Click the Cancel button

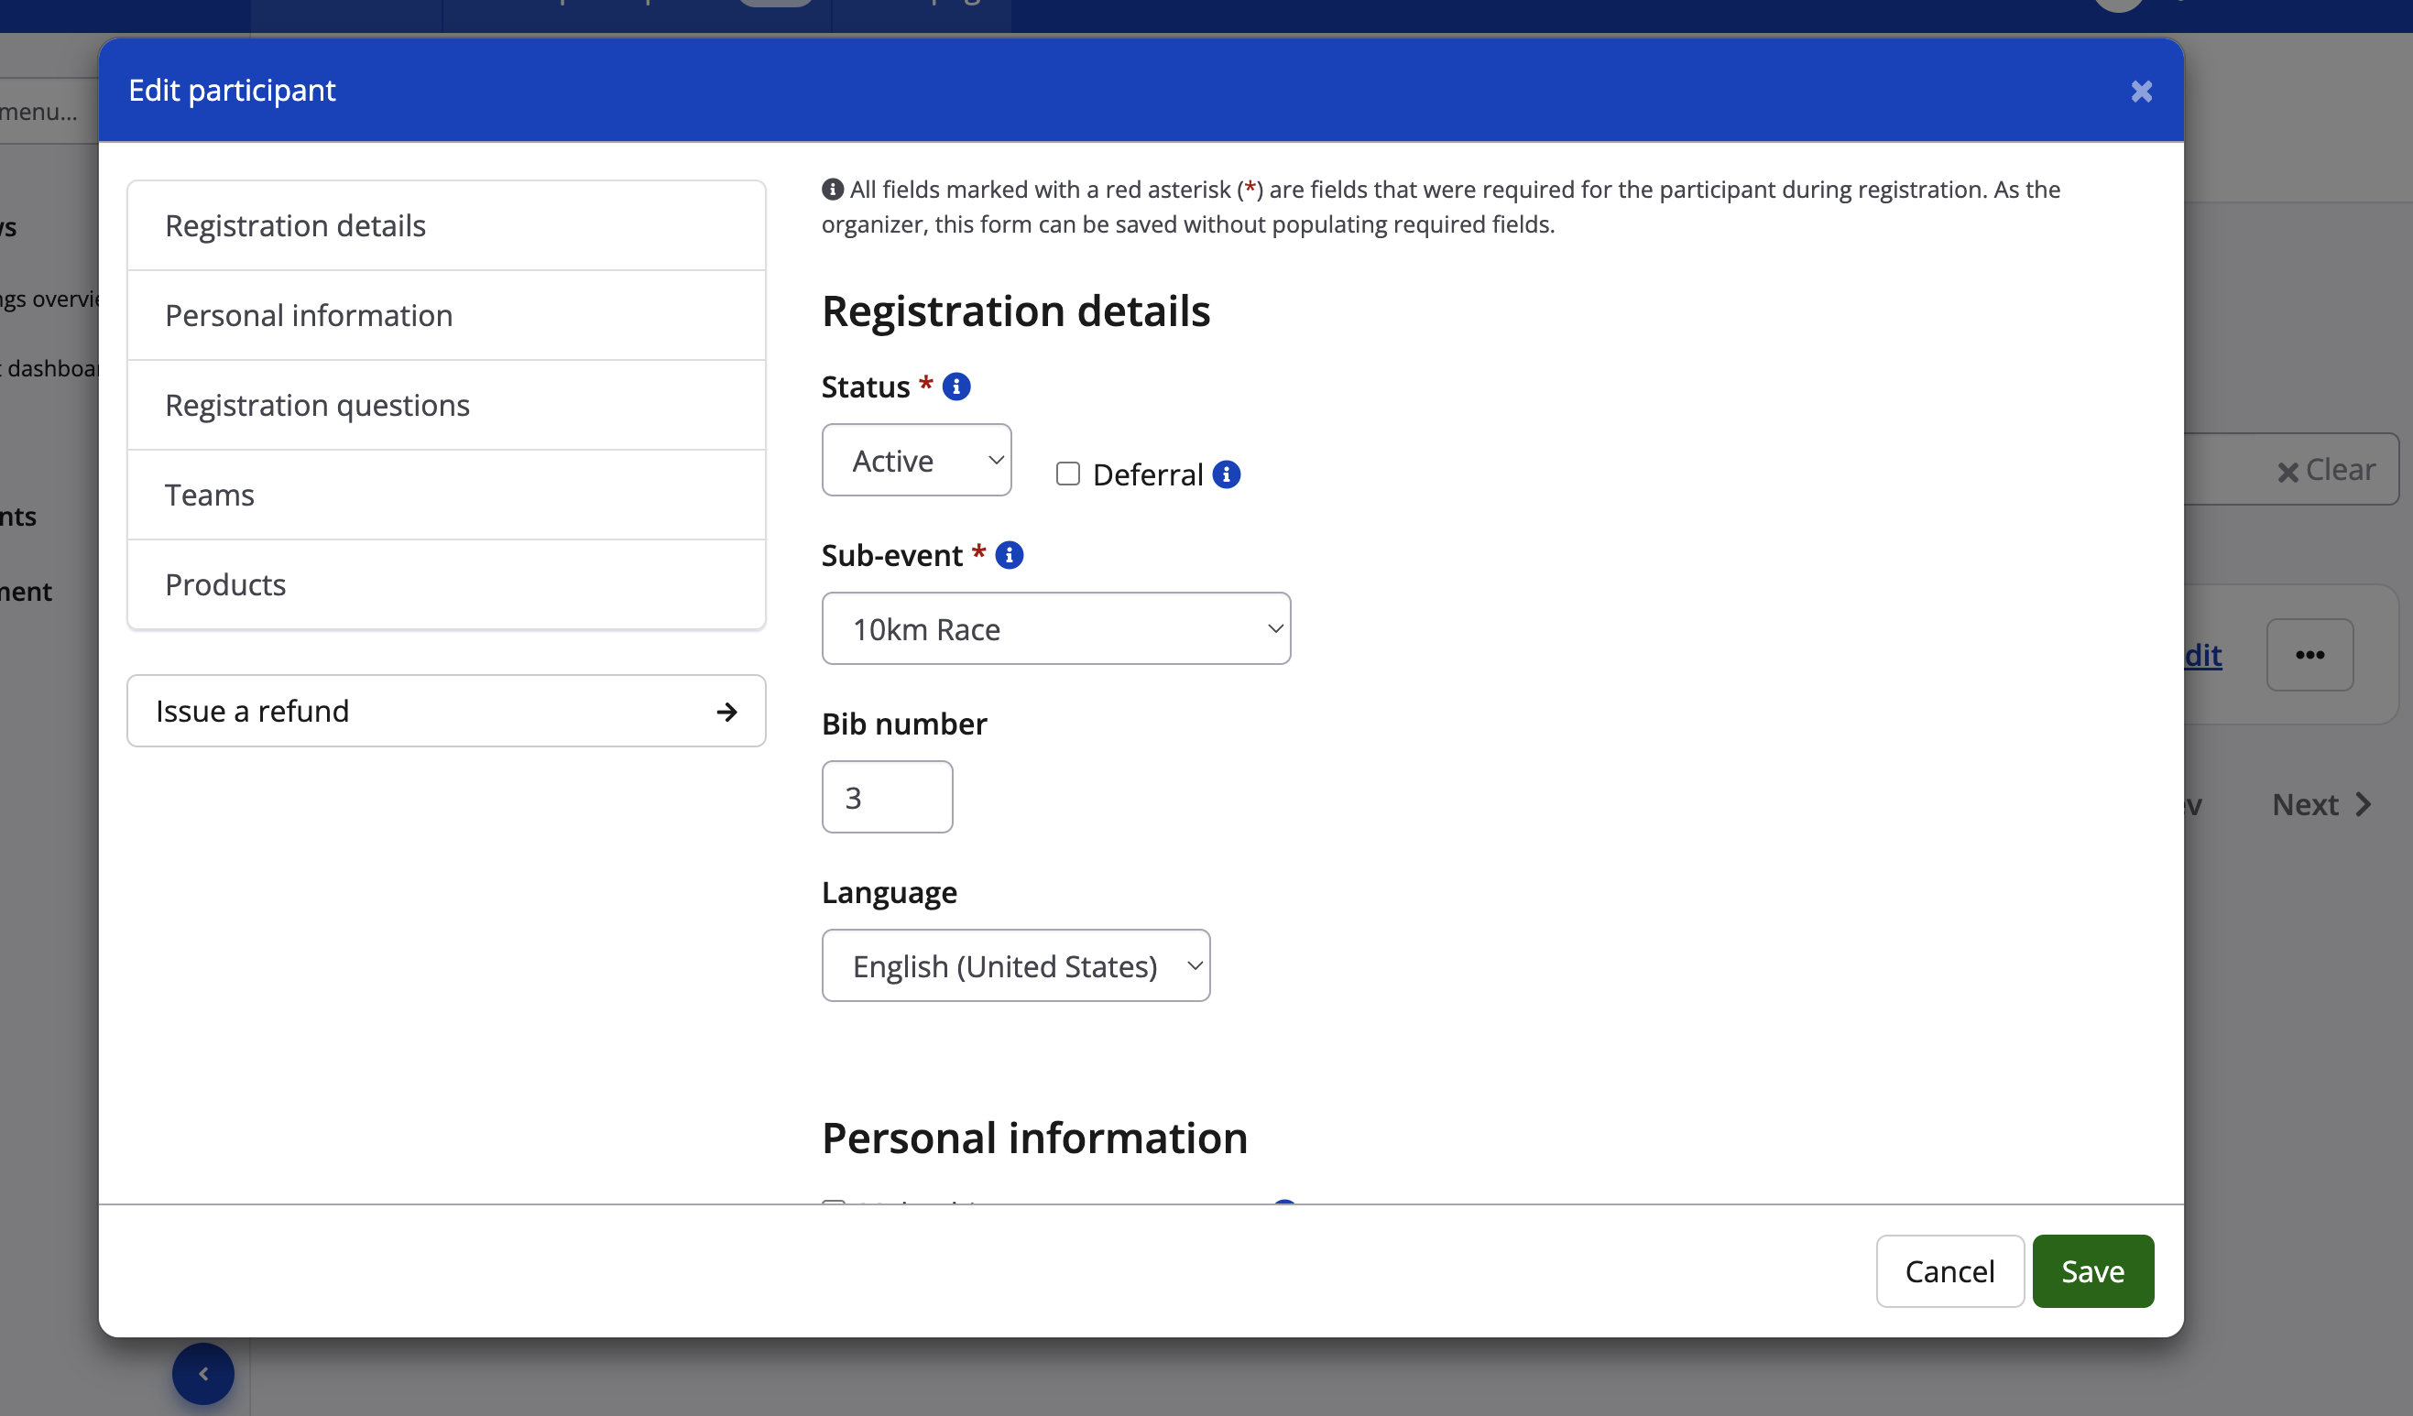point(1949,1271)
